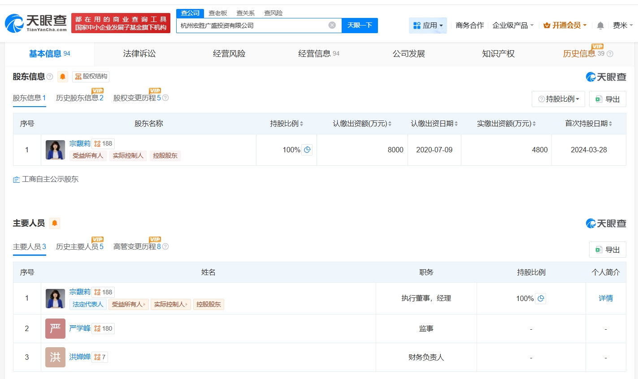638x379 pixels.
Task: Open 洪婵婵 name link
Action: pyautogui.click(x=80, y=357)
